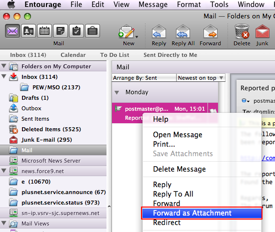Open the Calendar view icon
275x232 pixels.
coord(44,31)
